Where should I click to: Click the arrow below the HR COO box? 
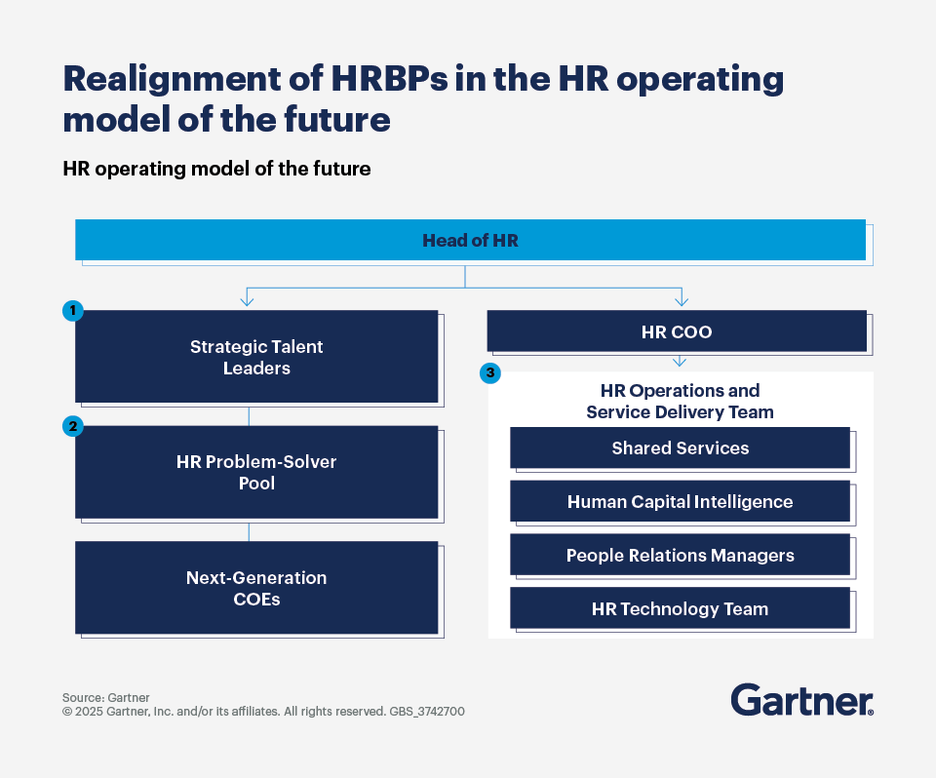[678, 361]
